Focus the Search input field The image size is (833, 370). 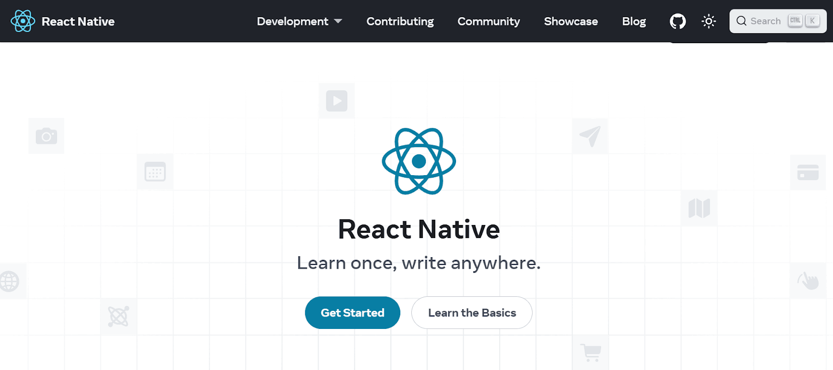(778, 21)
